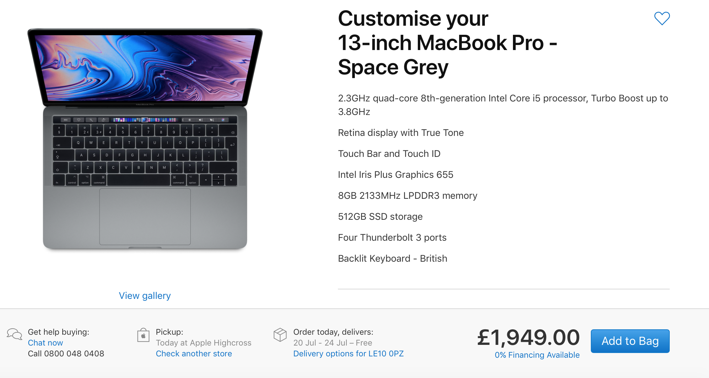Click the Customise your 13-inch MacBook Pro heading
The height and width of the screenshot is (378, 709).
coord(447,43)
